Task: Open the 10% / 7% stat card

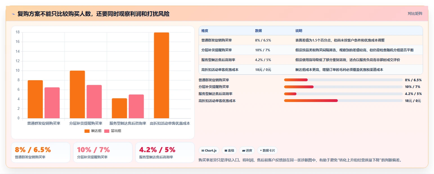Action: pyautogui.click(x=103, y=152)
